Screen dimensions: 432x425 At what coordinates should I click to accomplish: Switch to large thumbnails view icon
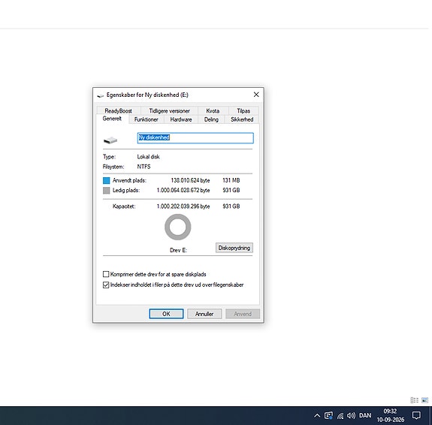click(424, 400)
